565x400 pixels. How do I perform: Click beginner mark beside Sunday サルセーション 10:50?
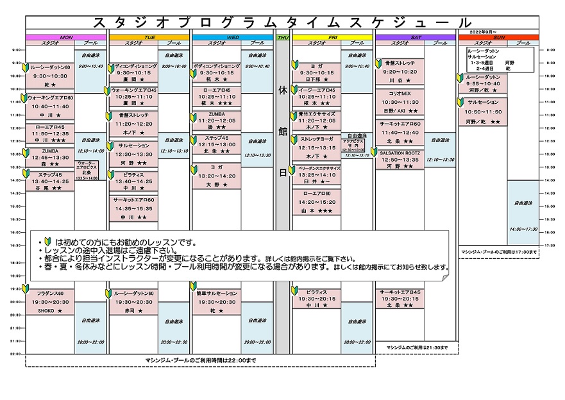coord(460,102)
